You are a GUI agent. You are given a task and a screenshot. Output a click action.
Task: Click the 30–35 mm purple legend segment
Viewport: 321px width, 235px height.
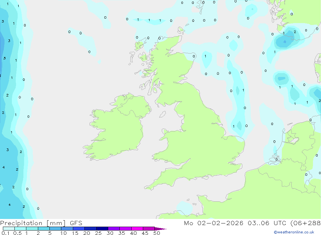tap(114, 229)
